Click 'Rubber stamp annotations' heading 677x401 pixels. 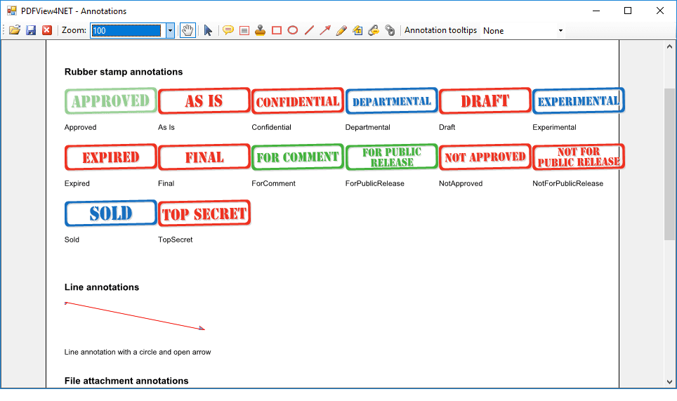point(124,72)
